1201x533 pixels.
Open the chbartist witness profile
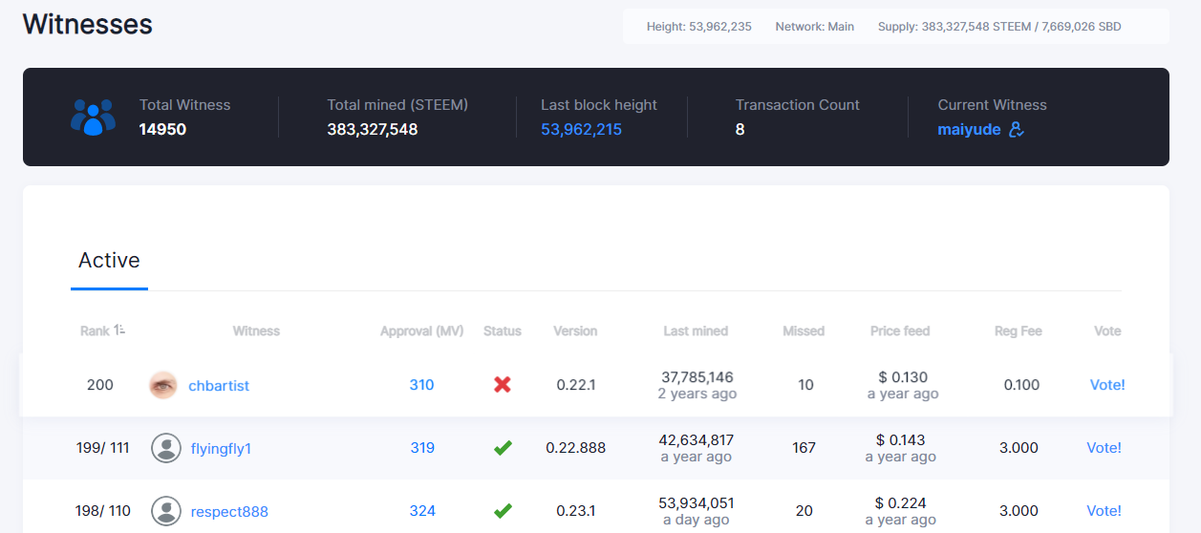(x=219, y=385)
